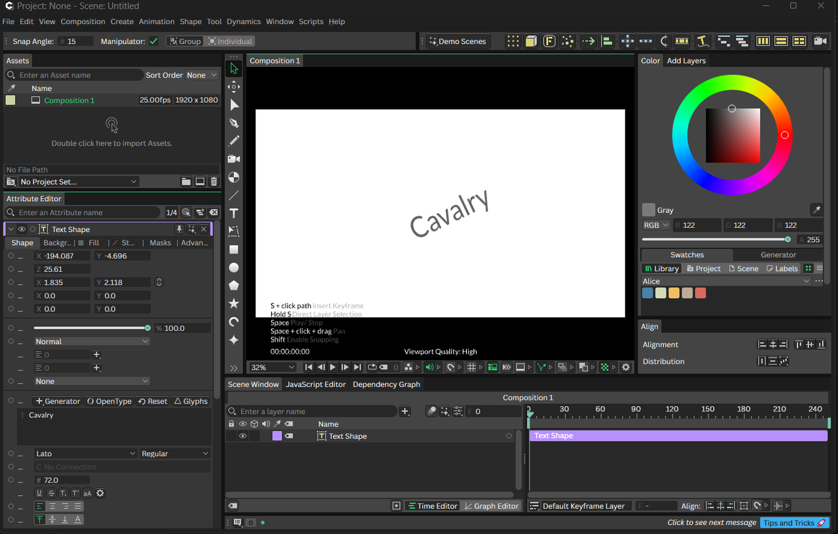Click the opacity slider at 100.0
This screenshot has height=534, width=838.
(92, 328)
